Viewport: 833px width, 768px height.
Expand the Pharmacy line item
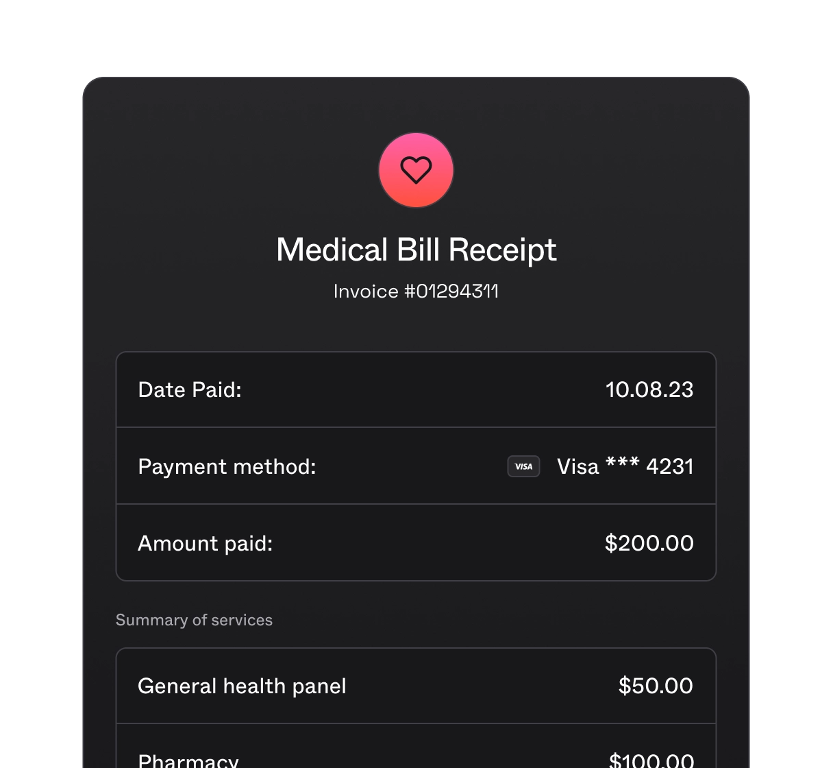tap(416, 754)
